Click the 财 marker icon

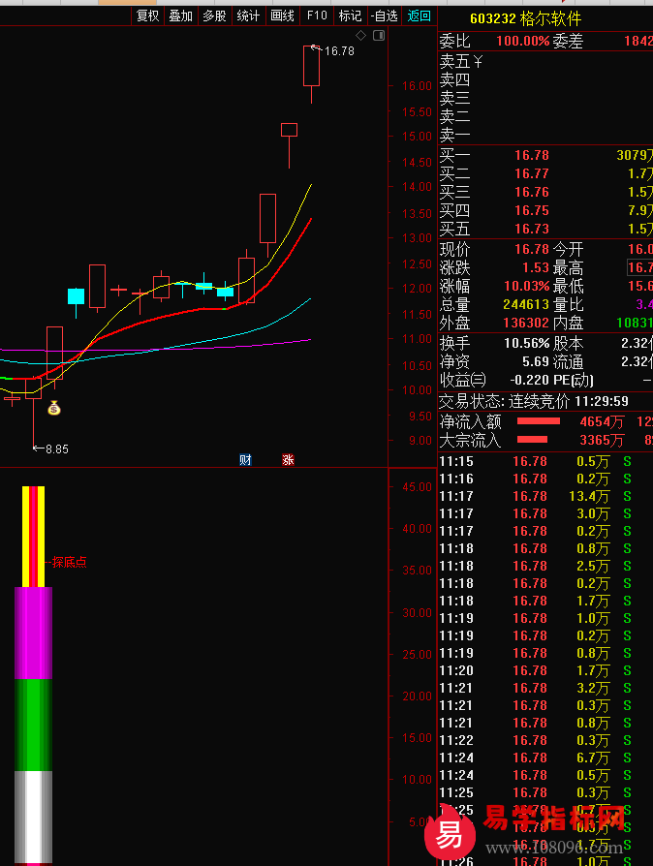(245, 459)
